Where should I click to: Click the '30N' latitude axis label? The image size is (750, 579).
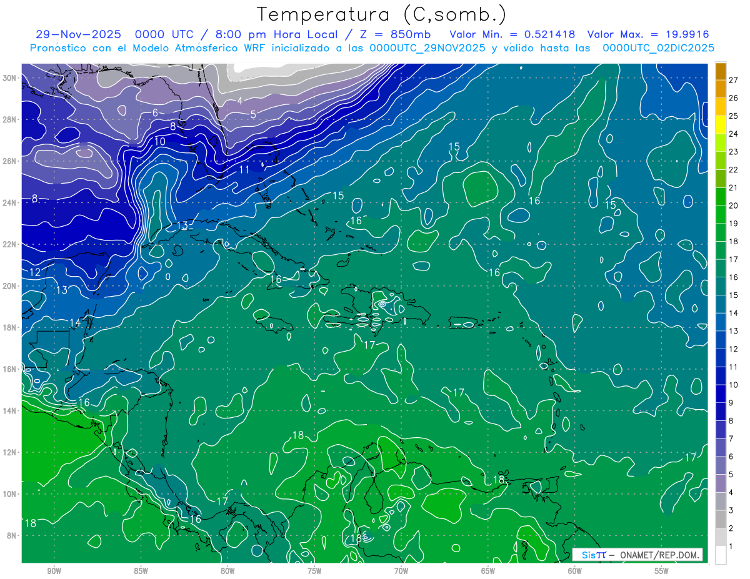point(10,77)
